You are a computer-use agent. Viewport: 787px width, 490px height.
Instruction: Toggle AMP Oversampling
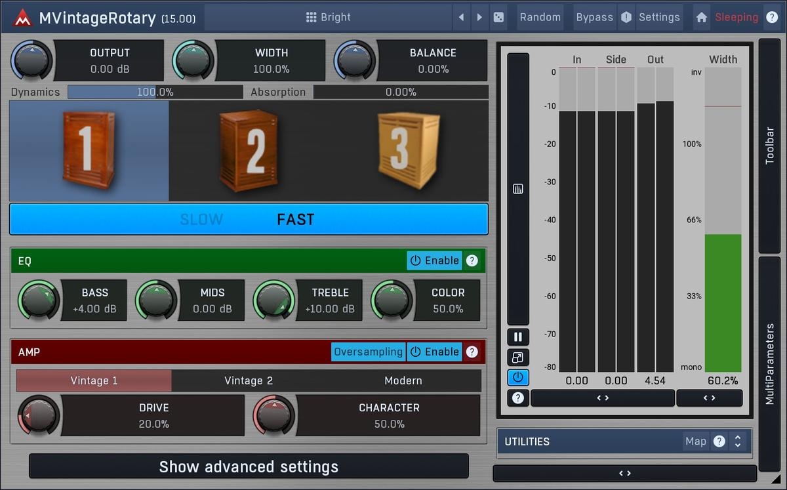pyautogui.click(x=368, y=352)
